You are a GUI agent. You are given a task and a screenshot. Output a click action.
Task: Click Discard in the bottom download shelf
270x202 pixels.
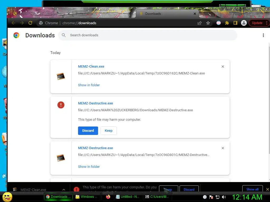pos(189,189)
